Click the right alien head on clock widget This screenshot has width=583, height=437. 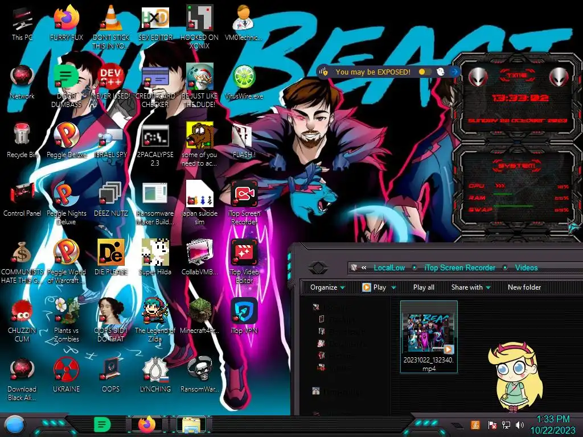click(x=559, y=77)
